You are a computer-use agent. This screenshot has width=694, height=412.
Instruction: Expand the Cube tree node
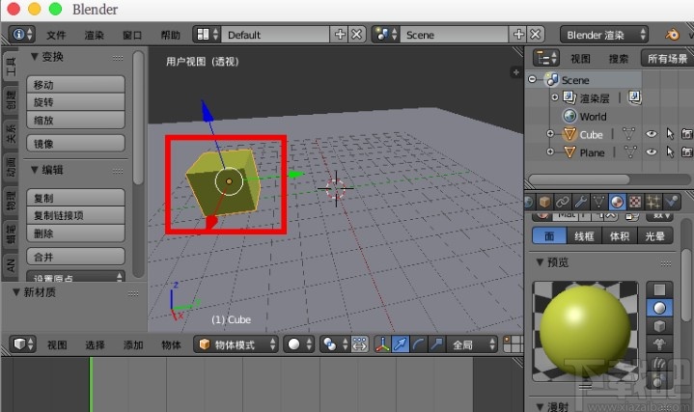tap(550, 134)
